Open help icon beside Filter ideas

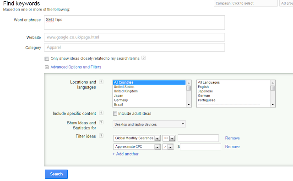click(101, 135)
